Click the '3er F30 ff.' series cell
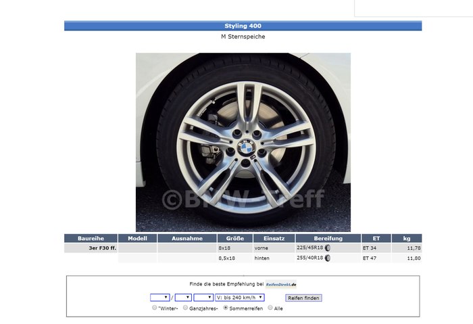The width and height of the screenshot is (473, 324). coord(90,248)
